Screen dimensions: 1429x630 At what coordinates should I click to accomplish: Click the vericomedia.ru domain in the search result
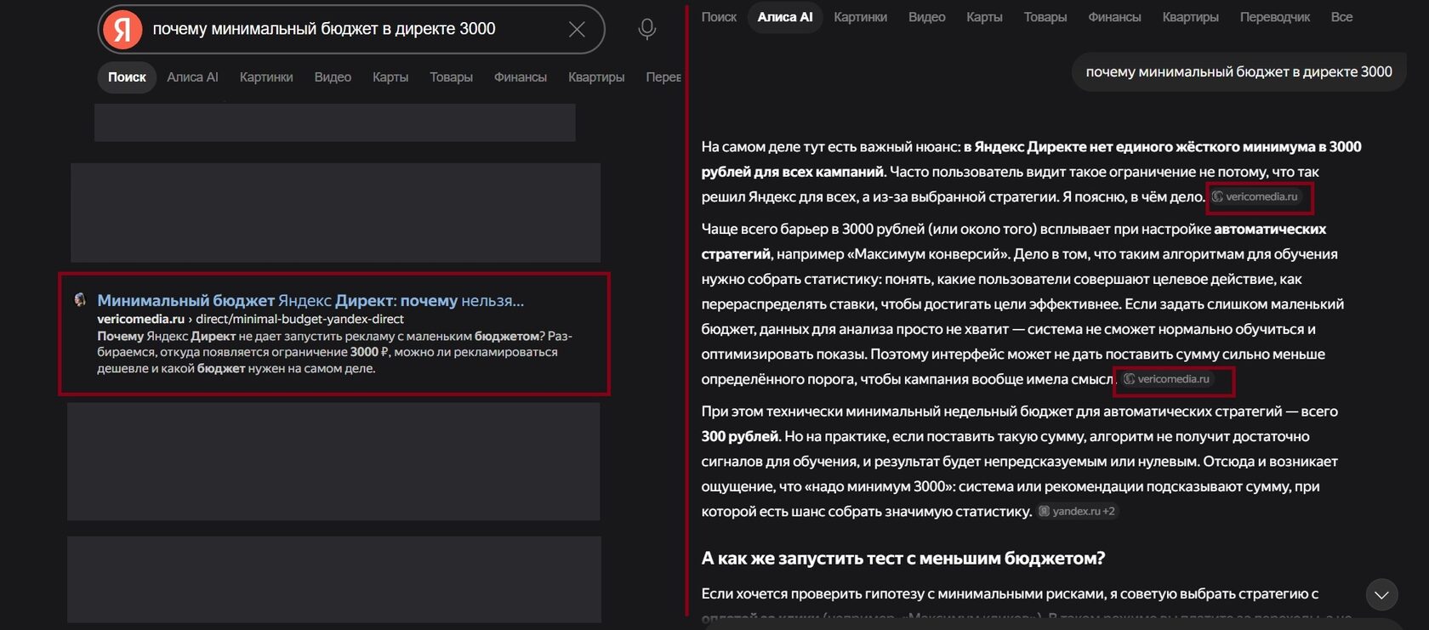140,319
